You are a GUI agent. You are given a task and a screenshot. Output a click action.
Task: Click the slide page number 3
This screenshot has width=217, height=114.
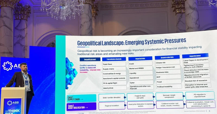coord(209,111)
